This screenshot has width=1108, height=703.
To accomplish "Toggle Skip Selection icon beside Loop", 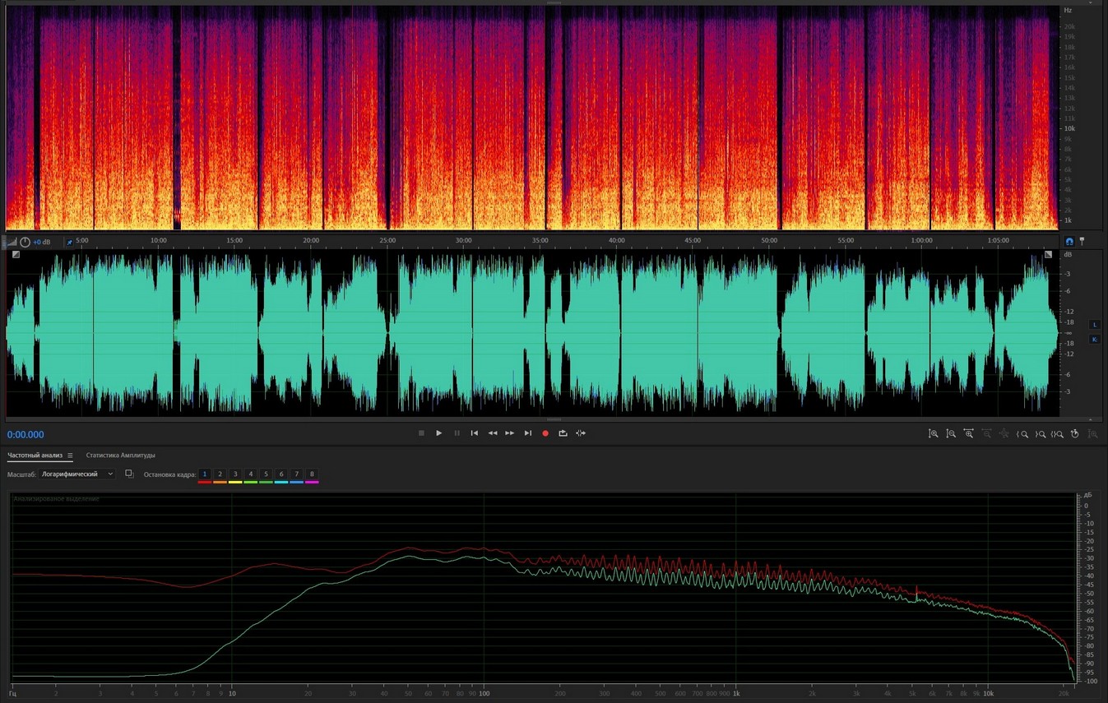I will tap(581, 433).
